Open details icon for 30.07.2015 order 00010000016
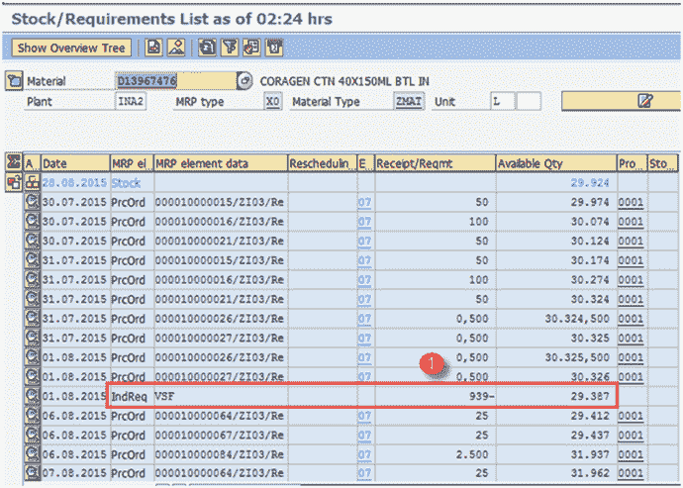 32,222
